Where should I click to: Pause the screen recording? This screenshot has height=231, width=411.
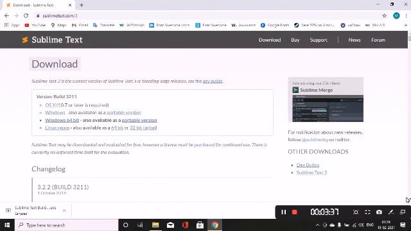283,212
